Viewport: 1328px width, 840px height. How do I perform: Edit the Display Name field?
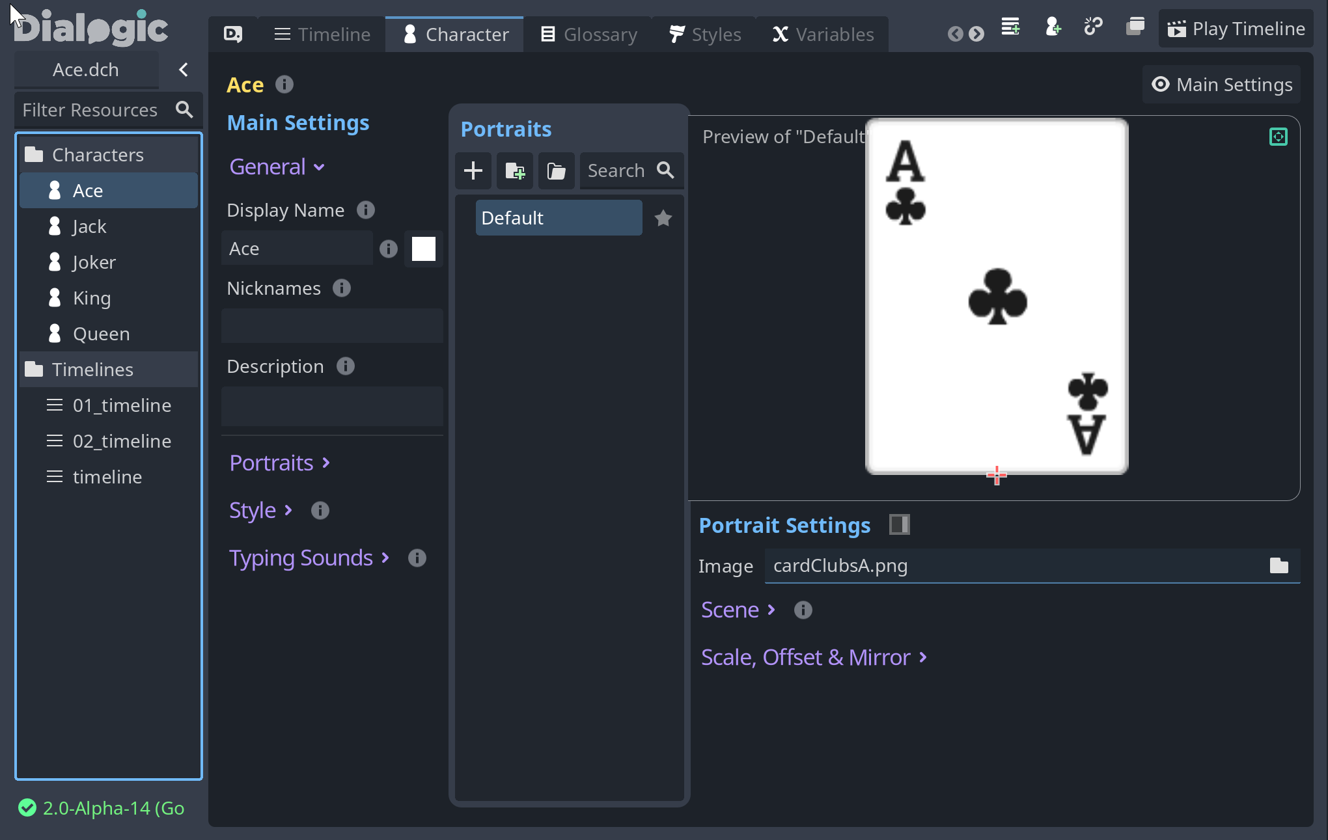(297, 249)
